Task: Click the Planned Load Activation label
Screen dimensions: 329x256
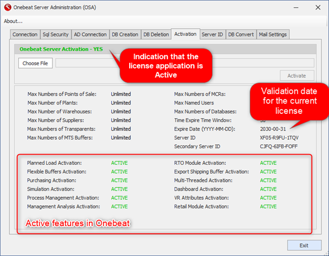Action: click(54, 163)
